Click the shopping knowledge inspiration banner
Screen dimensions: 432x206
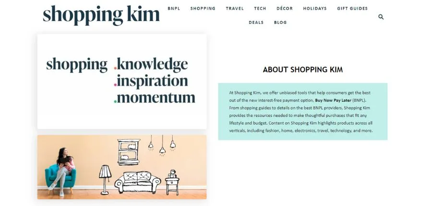[122, 81]
